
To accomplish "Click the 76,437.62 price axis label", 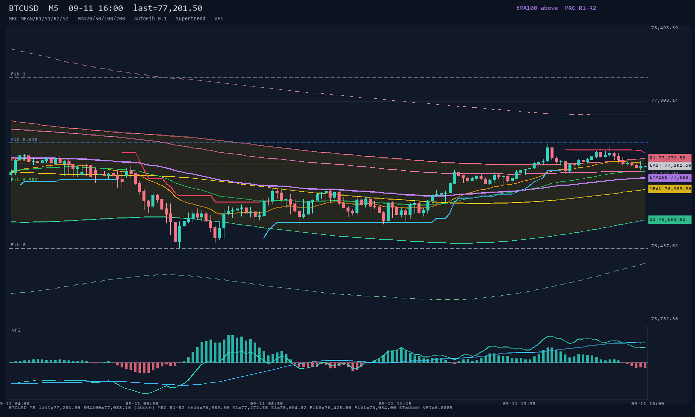I will (x=664, y=246).
